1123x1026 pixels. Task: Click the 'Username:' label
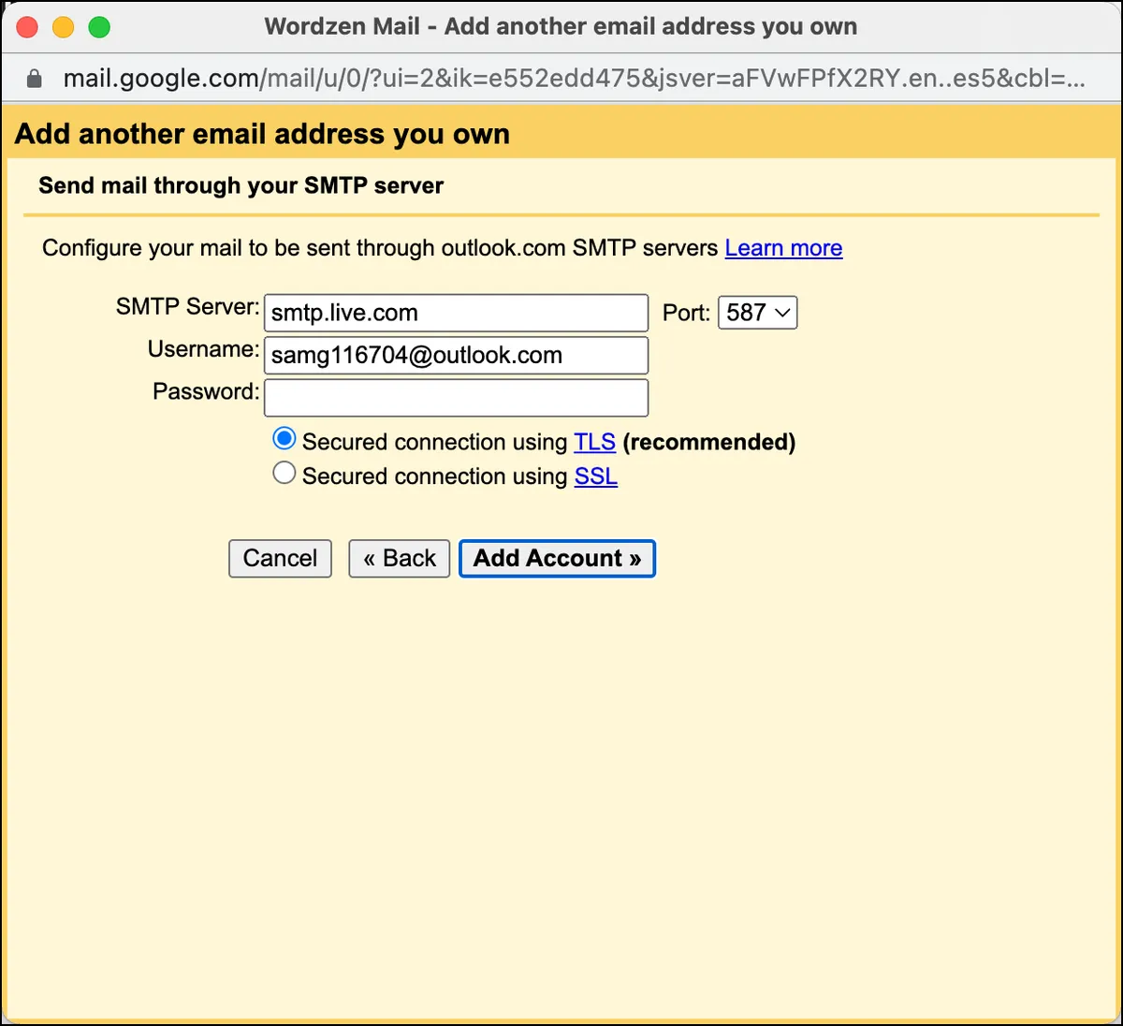[203, 349]
